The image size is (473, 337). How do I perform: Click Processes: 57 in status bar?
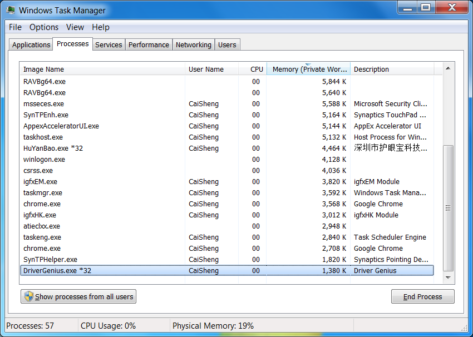point(30,326)
